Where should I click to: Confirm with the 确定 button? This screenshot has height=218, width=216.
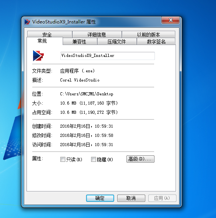click(100, 198)
